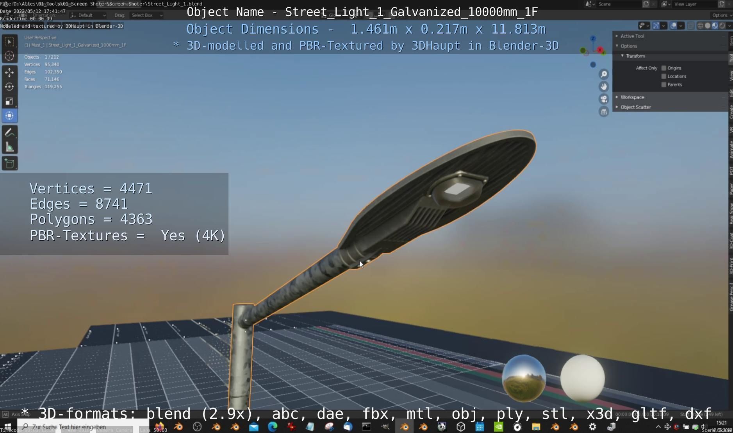Collapse the Options panel

tap(629, 46)
